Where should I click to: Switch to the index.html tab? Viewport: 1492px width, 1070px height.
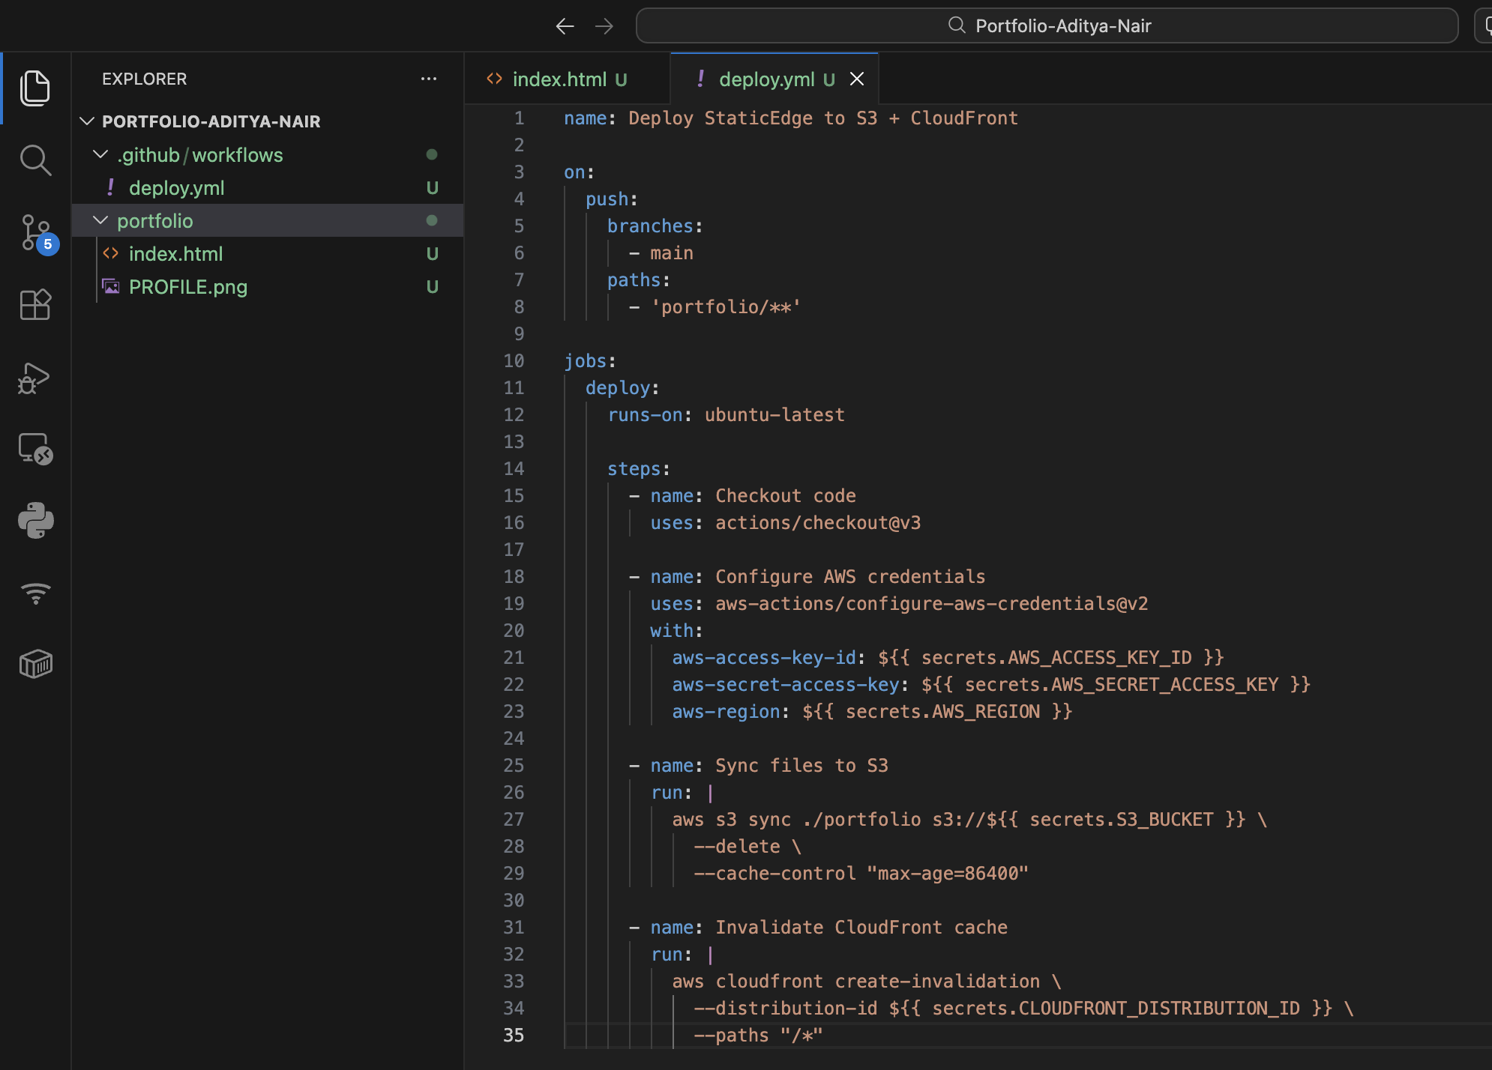(x=559, y=79)
